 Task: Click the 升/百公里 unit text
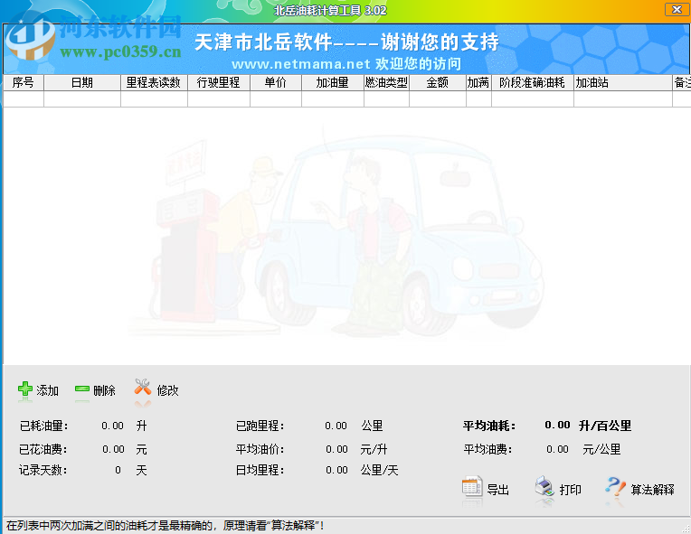pos(605,426)
